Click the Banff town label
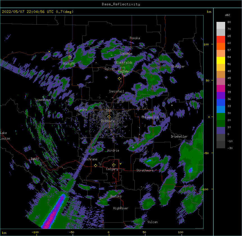The width and height of the screenshot is (242, 236). pos(35,159)
